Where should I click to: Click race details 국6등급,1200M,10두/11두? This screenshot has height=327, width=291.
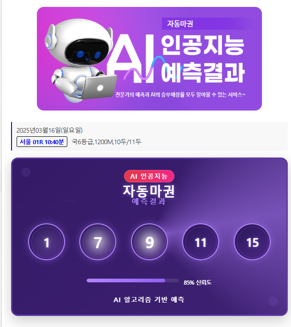[x=107, y=142]
